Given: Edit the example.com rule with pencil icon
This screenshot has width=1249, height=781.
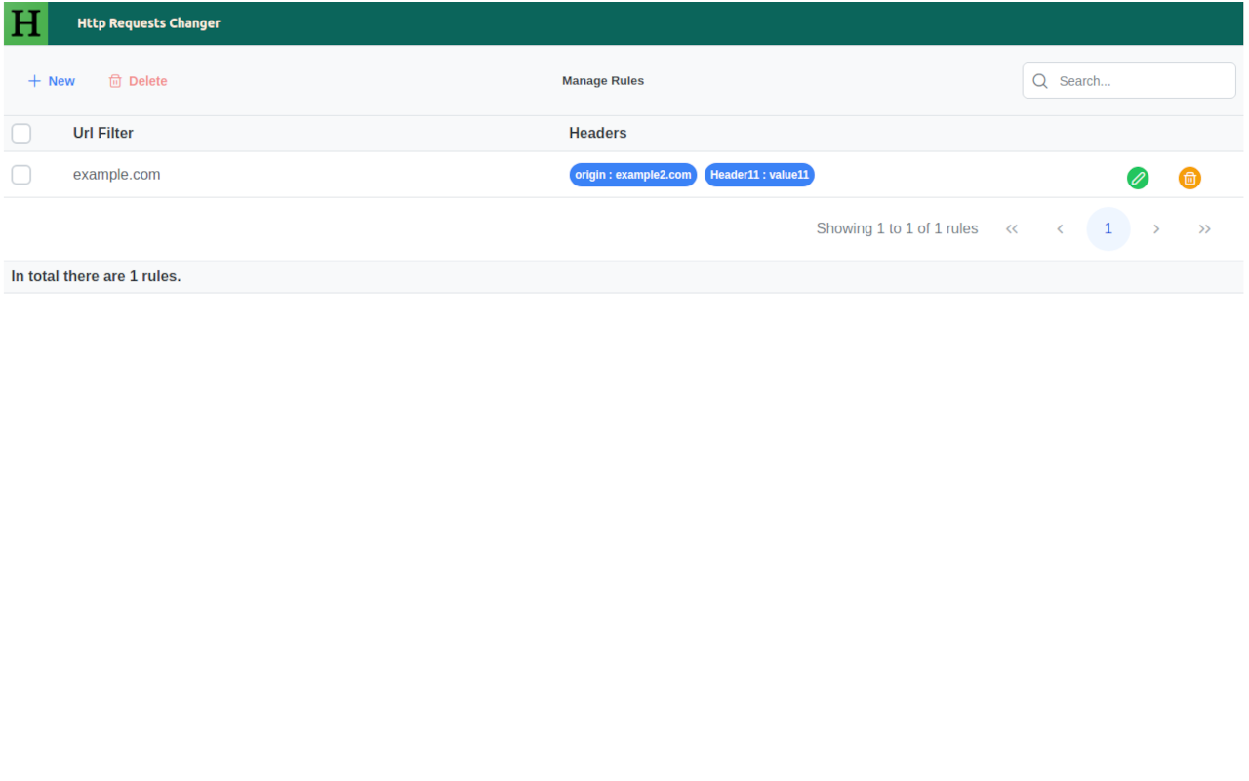Looking at the screenshot, I should coord(1138,178).
